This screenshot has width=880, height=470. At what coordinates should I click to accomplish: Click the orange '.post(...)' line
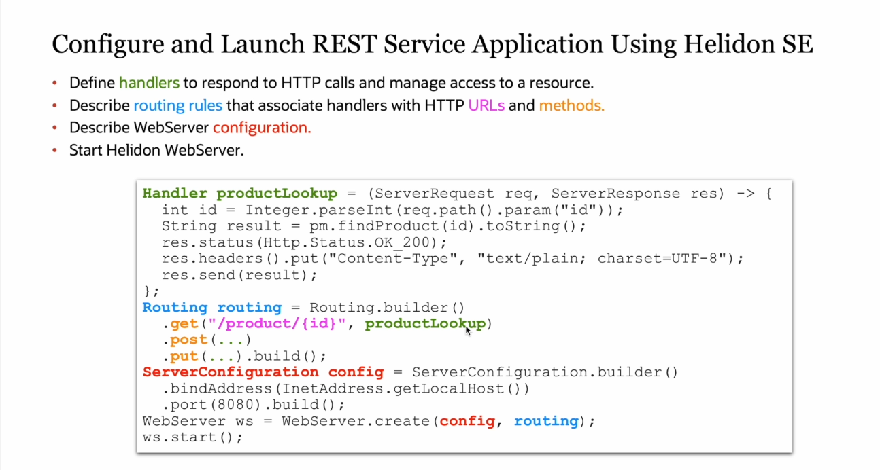[x=207, y=340]
